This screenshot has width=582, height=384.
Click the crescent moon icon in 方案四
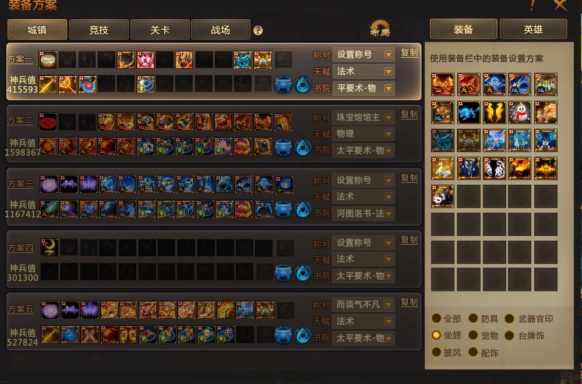tap(50, 247)
